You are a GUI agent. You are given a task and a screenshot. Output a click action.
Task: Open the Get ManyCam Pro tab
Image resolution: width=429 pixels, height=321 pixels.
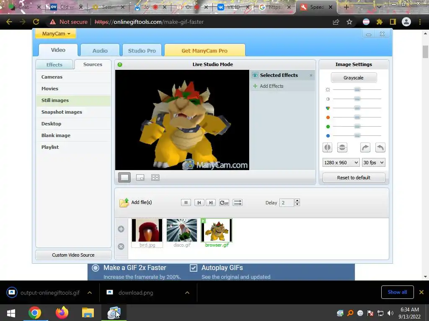[x=204, y=51]
